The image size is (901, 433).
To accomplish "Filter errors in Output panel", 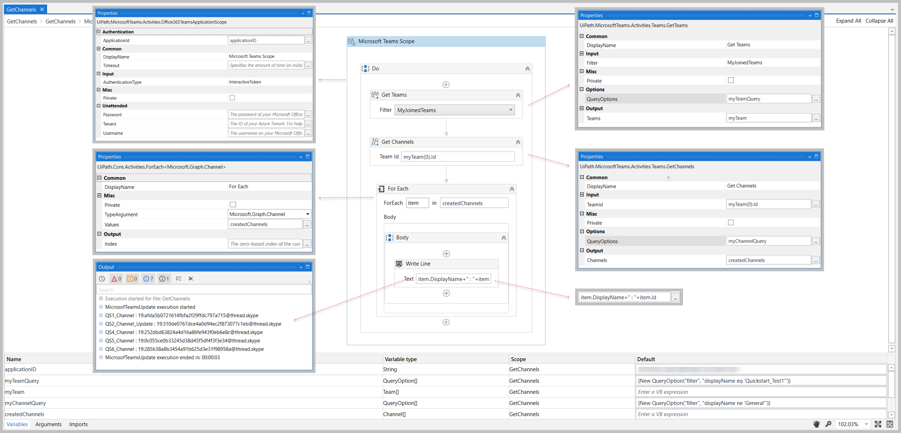I will tap(116, 279).
